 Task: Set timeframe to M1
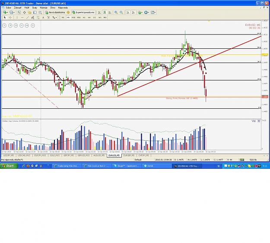click(63, 17)
